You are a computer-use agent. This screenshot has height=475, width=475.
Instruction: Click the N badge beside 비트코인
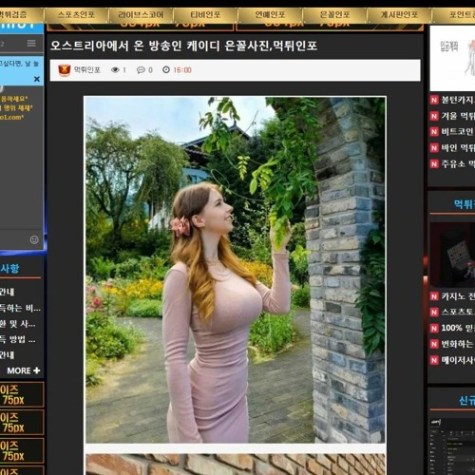coord(434,132)
